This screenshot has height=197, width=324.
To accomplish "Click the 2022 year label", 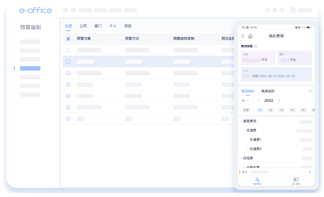I will [269, 101].
